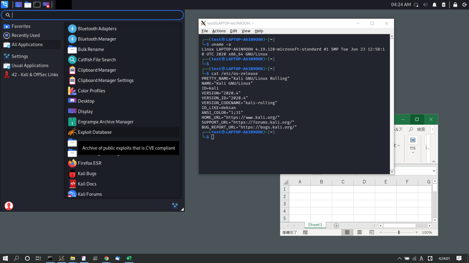Switch to Normal view in Excel
Image resolution: width=469 pixels, height=263 pixels.
(347, 232)
